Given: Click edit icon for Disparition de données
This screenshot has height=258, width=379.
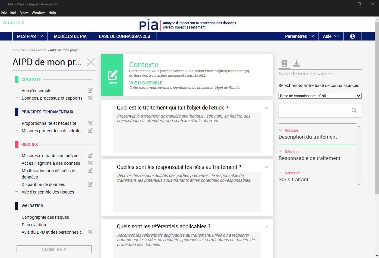Looking at the screenshot, I should point(90,184).
